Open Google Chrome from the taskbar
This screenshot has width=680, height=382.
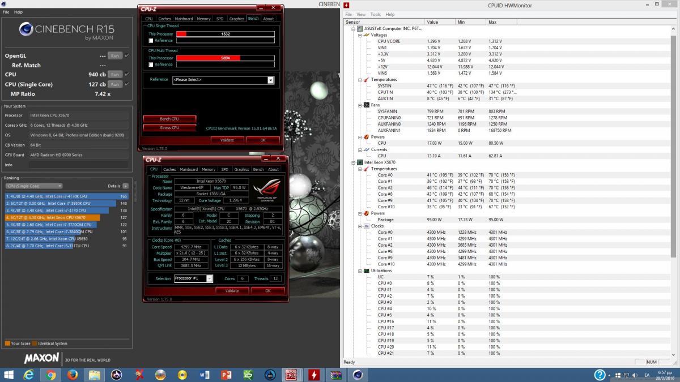coord(50,375)
